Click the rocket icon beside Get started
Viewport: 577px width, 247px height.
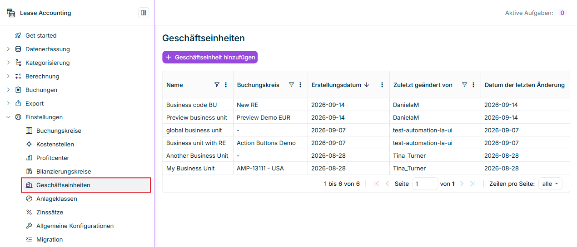pyautogui.click(x=18, y=35)
